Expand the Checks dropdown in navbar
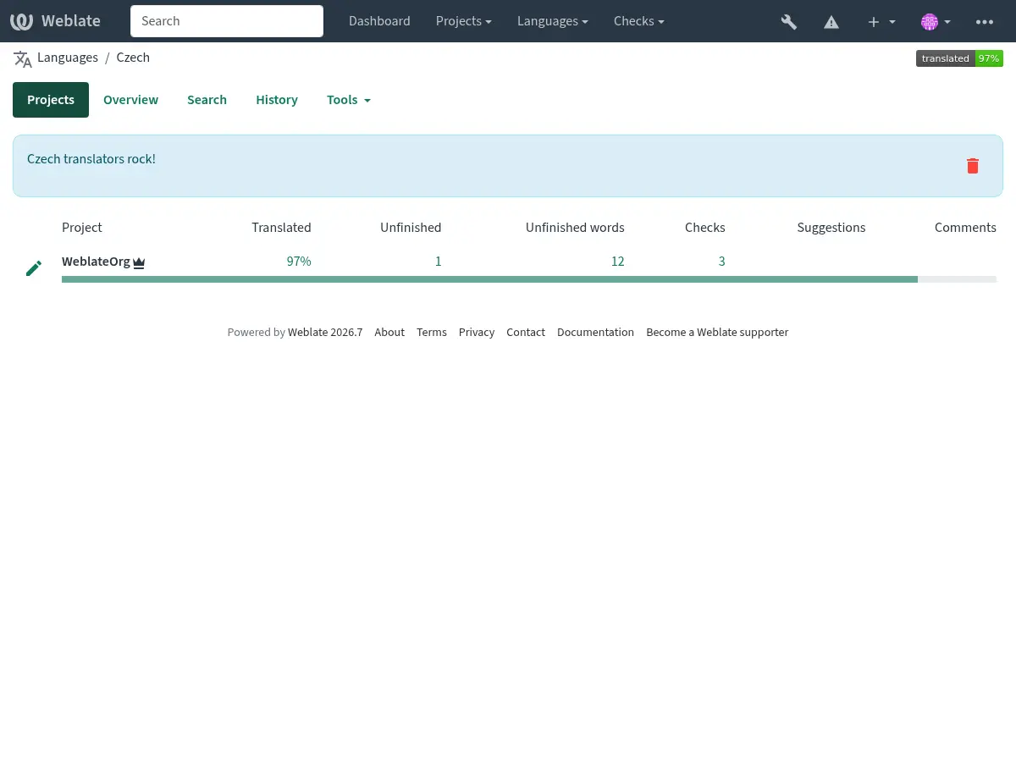This screenshot has height=777, width=1016. [638, 21]
